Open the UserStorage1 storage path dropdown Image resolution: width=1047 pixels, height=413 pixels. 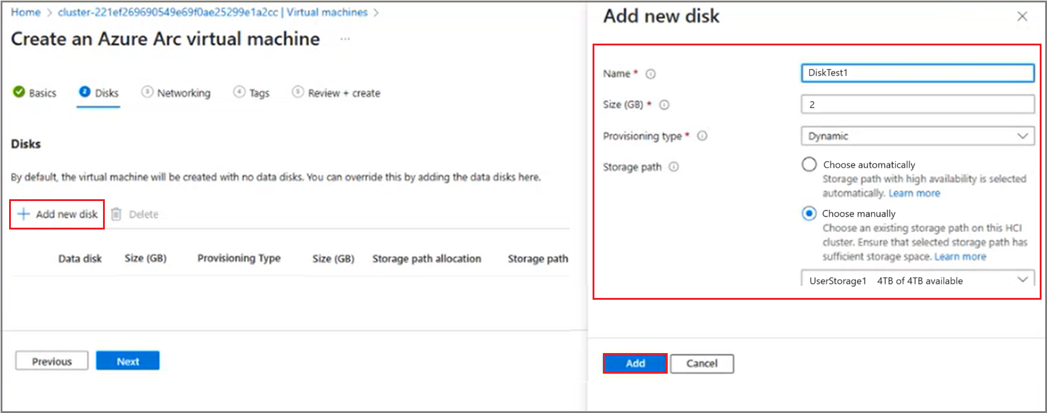click(x=917, y=279)
